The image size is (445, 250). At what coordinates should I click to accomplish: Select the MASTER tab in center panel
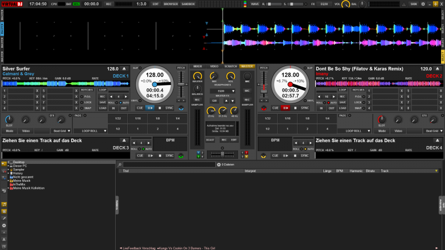tap(247, 66)
